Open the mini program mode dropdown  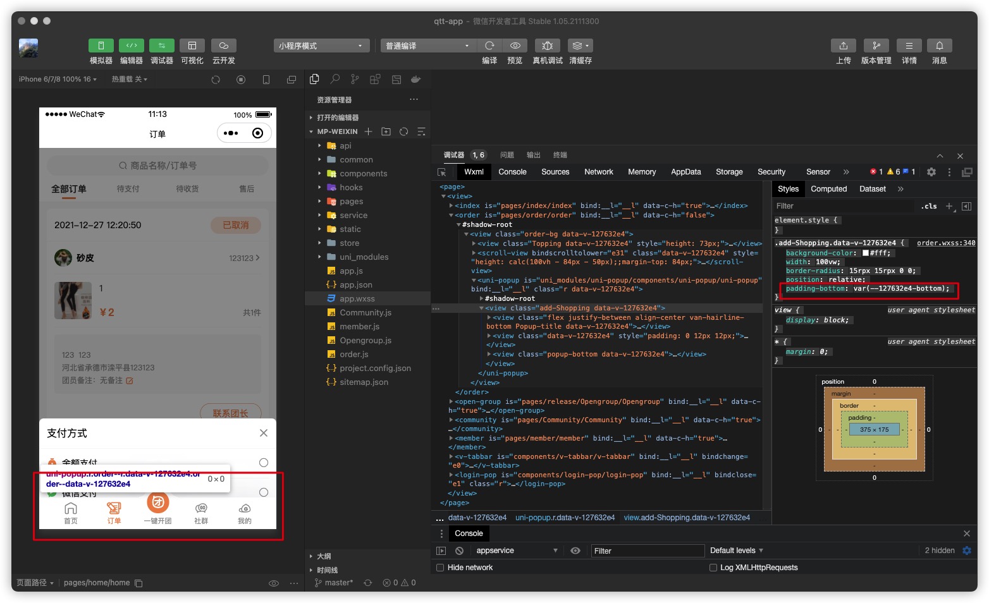[321, 46]
